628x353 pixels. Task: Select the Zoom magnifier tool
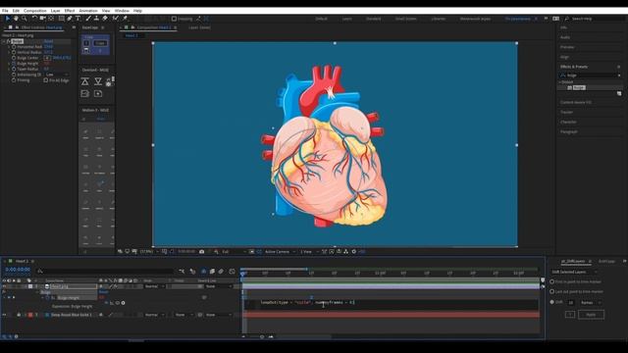pyautogui.click(x=25, y=19)
